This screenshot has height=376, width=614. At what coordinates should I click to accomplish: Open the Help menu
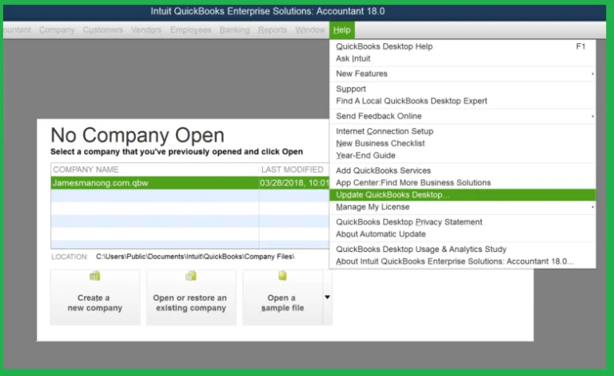342,30
